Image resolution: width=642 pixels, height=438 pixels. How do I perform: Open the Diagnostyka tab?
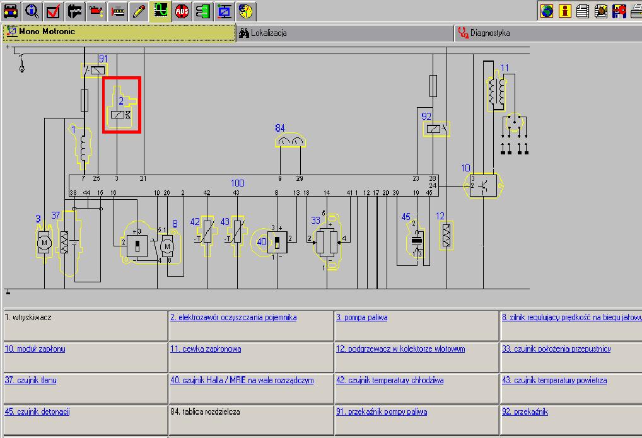click(x=548, y=33)
